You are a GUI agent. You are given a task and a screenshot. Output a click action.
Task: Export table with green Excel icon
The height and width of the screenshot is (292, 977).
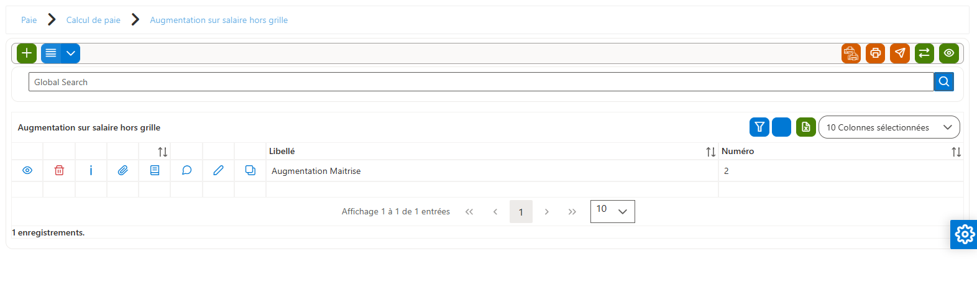pyautogui.click(x=806, y=127)
